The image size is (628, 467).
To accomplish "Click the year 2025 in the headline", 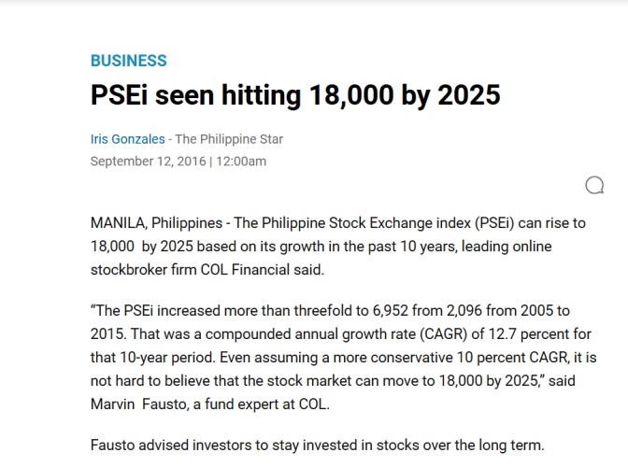I will click(x=469, y=95).
